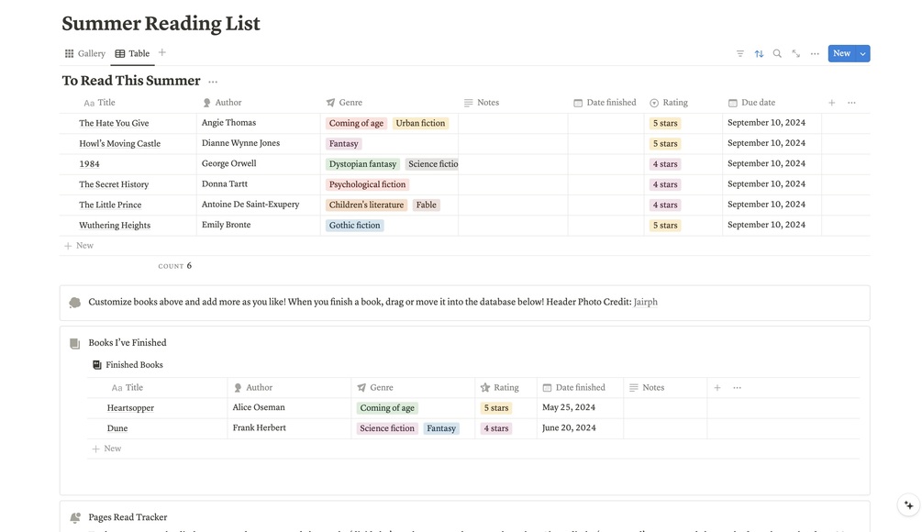Viewport: 922px width, 532px height.
Task: Click the empty Notes cell for 1984
Action: pyautogui.click(x=512, y=164)
